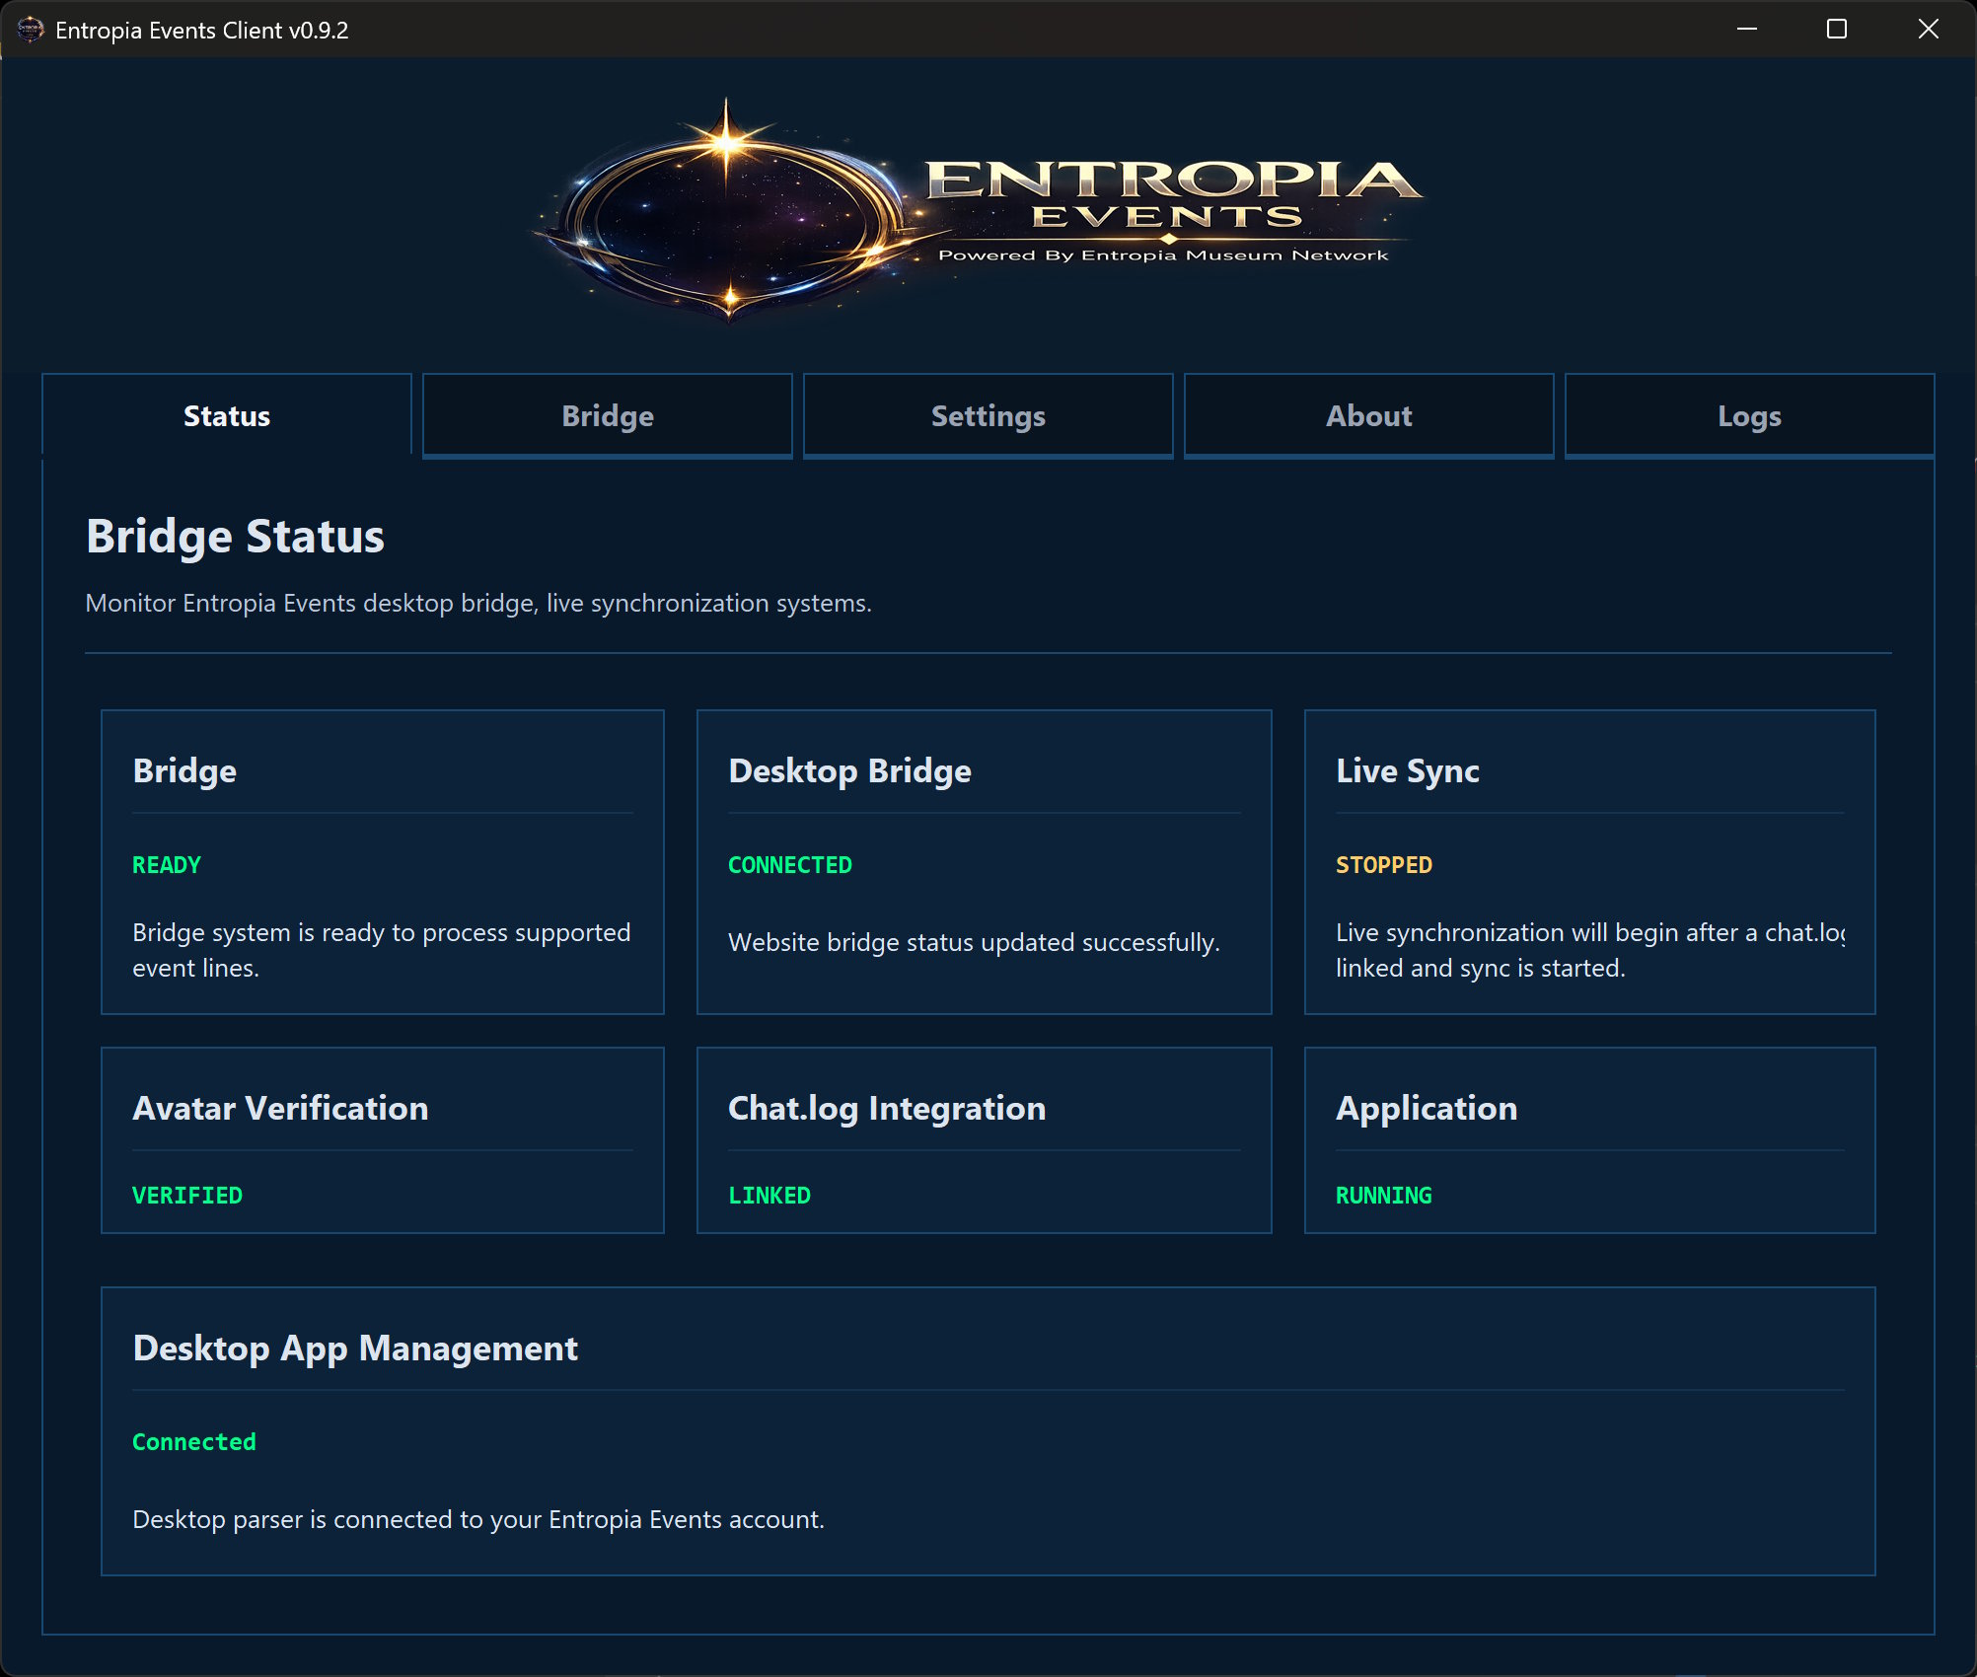
Task: Minimize the Entropia Events Client window
Action: click(x=1747, y=29)
